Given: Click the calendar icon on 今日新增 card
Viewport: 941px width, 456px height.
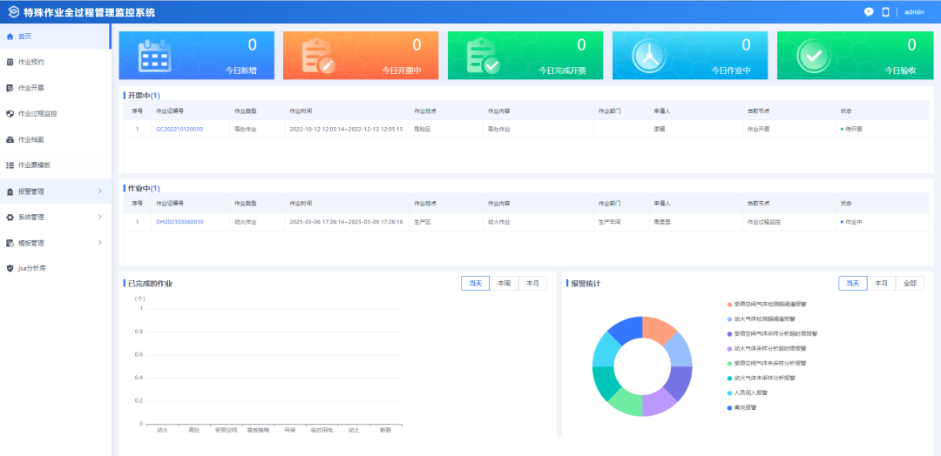Looking at the screenshot, I should 155,56.
